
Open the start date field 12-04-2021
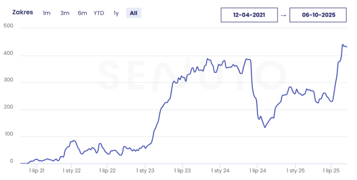click(249, 15)
